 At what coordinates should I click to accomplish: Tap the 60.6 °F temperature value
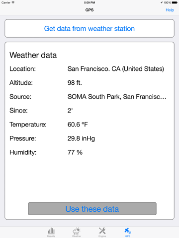(78, 124)
